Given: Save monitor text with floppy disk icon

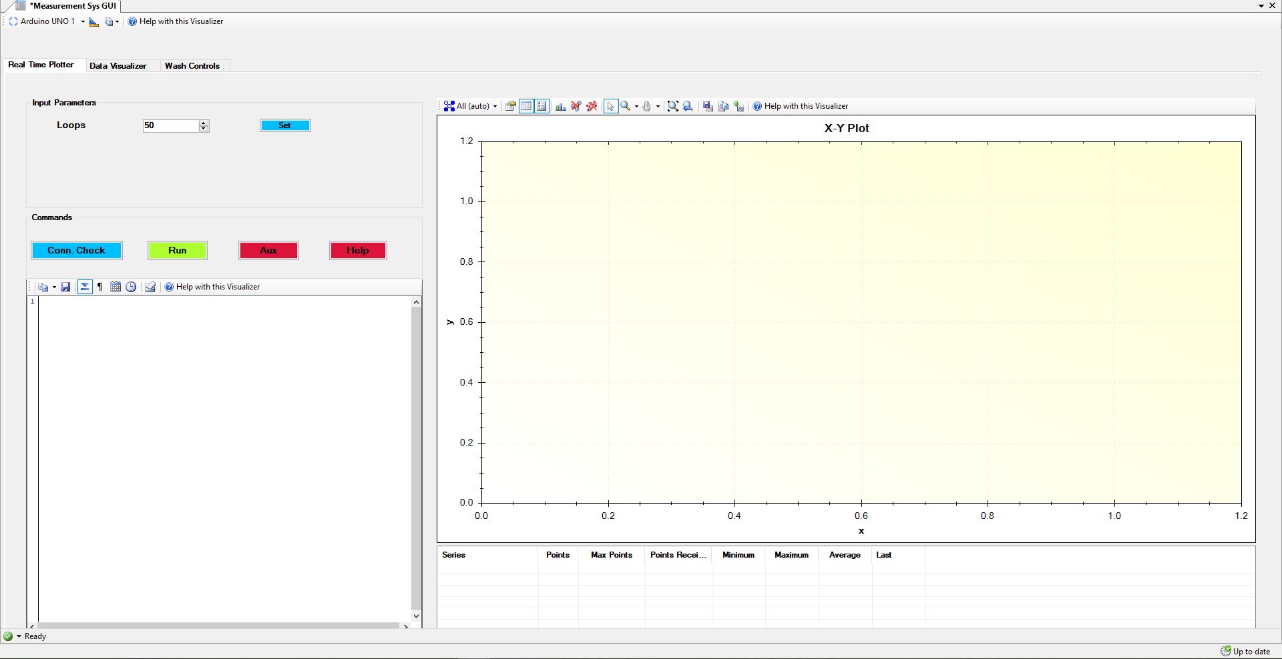Looking at the screenshot, I should 65,287.
